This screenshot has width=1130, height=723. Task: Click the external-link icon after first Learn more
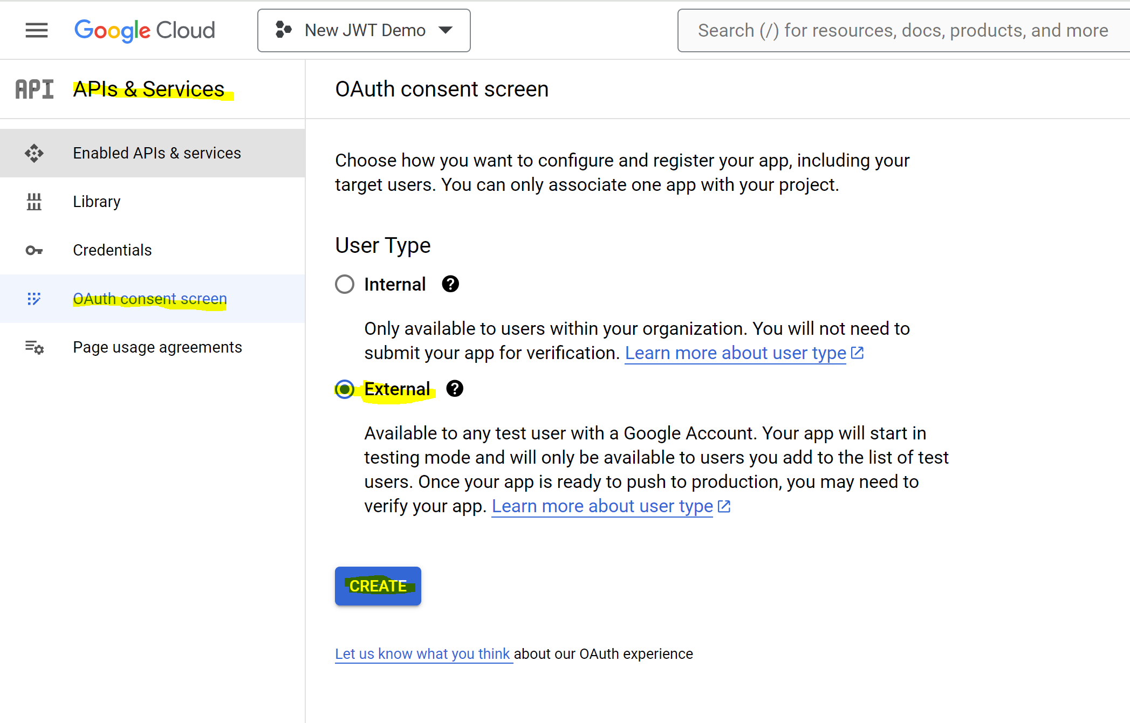(x=857, y=352)
